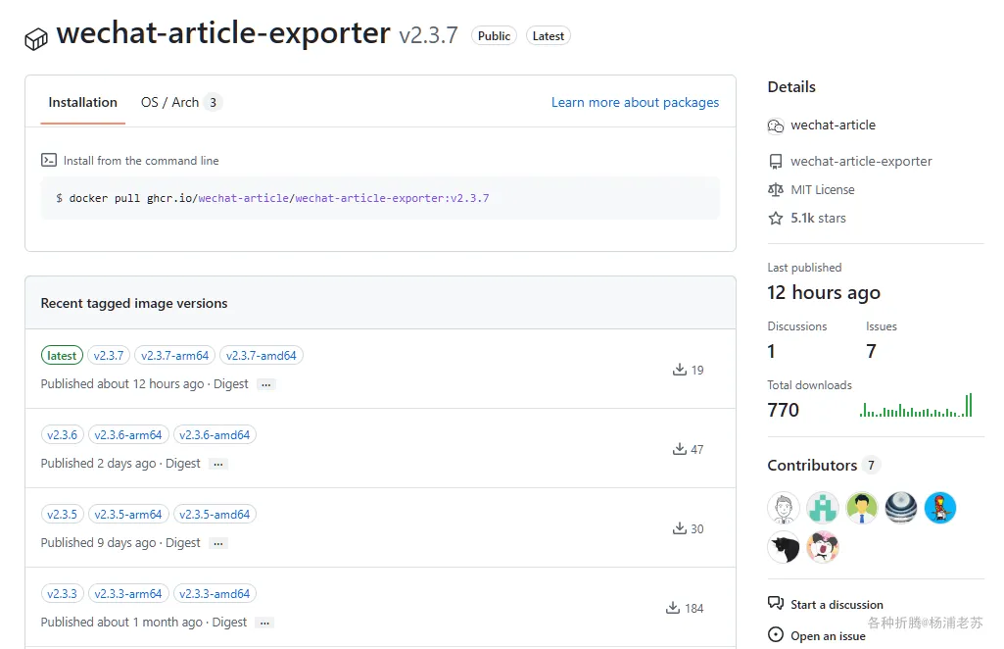The width and height of the screenshot is (1004, 649).
Task: Click the Open an issue circle icon
Action: click(x=776, y=635)
